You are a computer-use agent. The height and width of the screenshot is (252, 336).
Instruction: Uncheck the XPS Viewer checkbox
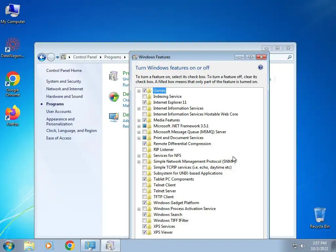tap(144, 232)
